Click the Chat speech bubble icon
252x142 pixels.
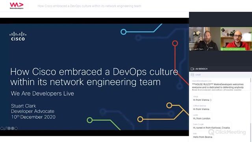[193, 75]
